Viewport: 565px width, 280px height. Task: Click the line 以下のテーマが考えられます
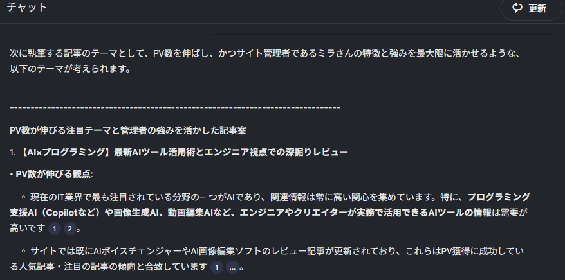(70, 68)
